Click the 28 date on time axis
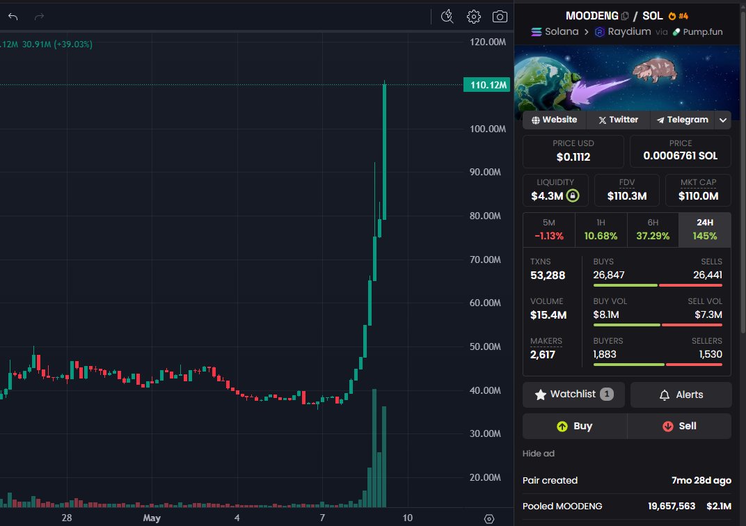 pyautogui.click(x=67, y=518)
